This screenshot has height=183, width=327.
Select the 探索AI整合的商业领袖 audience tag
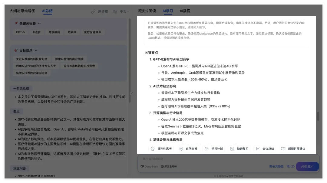pyautogui.click(x=69, y=59)
